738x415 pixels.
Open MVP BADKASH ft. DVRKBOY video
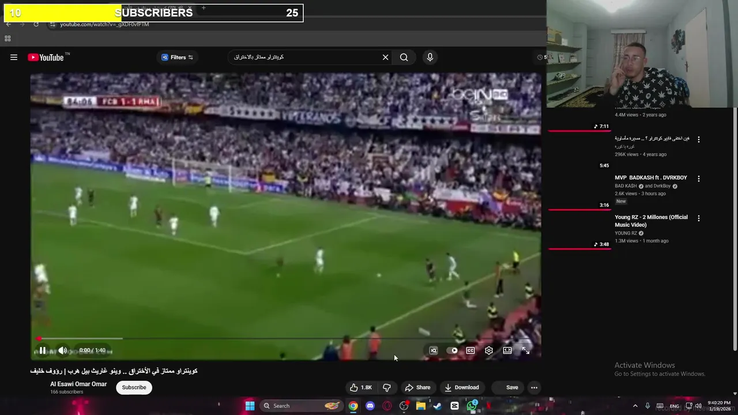(651, 178)
